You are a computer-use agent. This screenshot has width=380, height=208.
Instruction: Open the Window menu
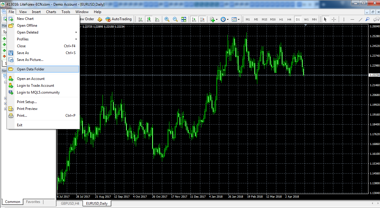tap(82, 12)
